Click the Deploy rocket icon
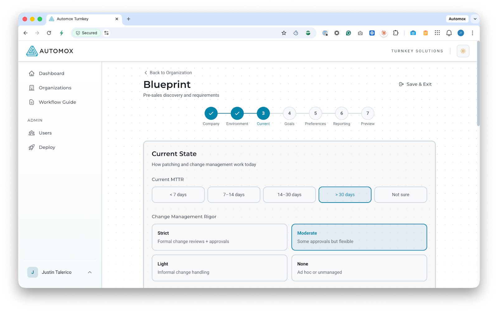Viewport: 498px width, 312px height. 31,147
